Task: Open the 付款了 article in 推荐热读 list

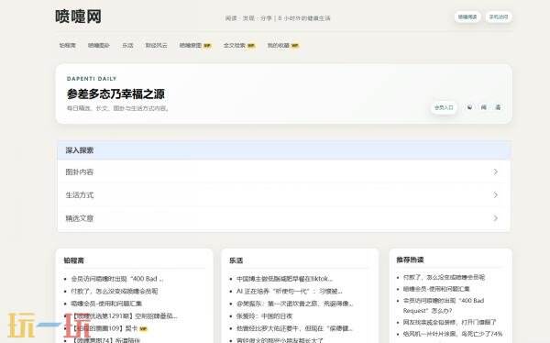Action: click(x=444, y=277)
